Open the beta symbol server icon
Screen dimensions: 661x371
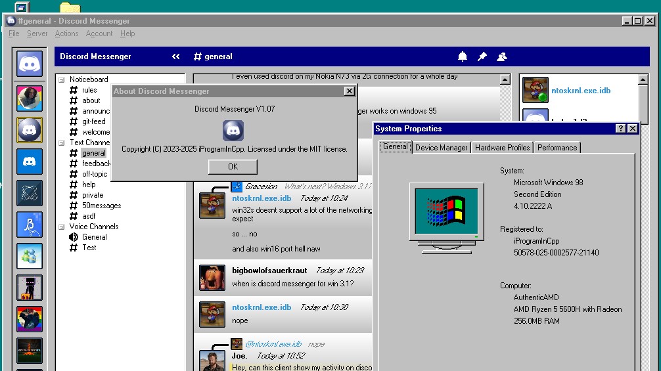point(30,225)
